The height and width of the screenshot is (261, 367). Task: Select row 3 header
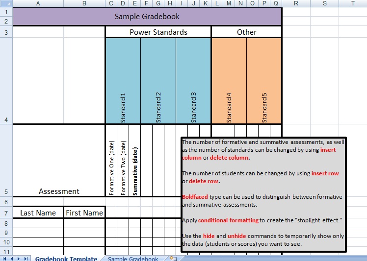pos(6,32)
